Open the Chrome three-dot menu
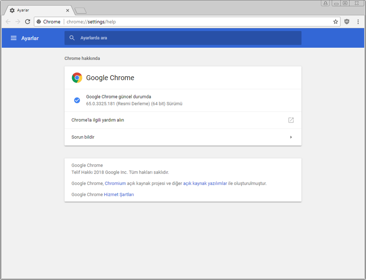The height and width of the screenshot is (280, 366). [358, 22]
